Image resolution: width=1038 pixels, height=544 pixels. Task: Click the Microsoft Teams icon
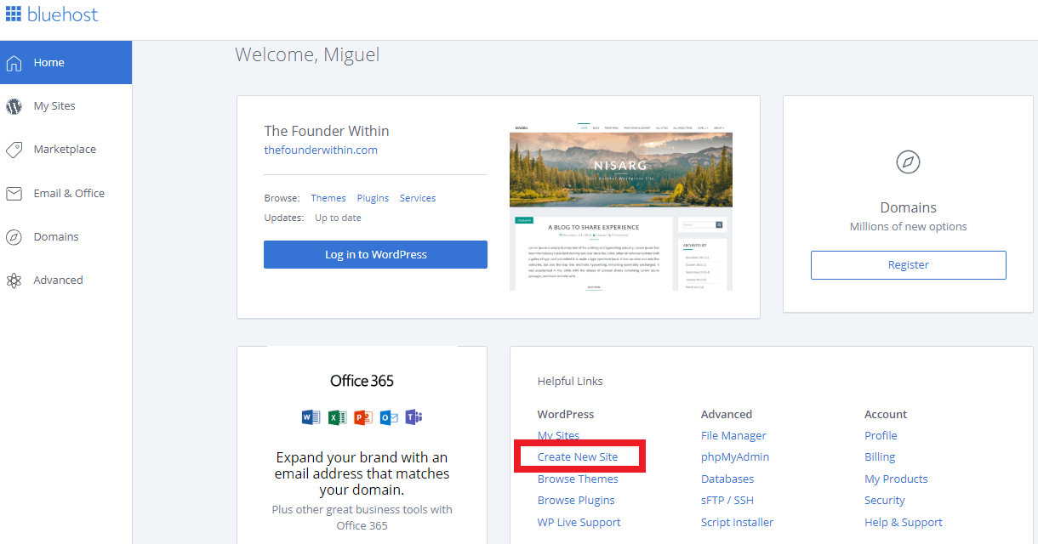[x=413, y=417]
